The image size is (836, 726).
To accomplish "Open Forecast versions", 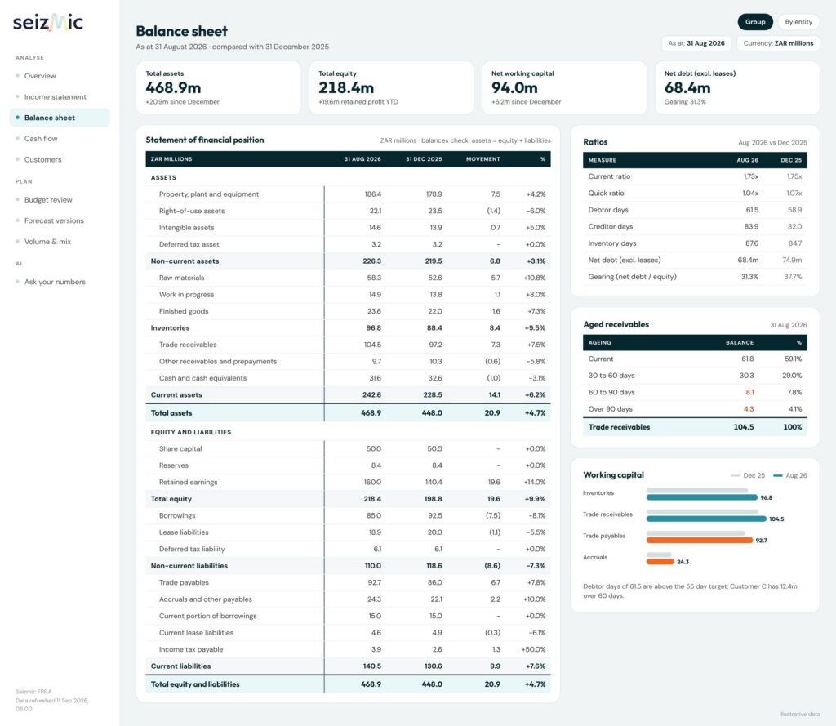I will 59,220.
